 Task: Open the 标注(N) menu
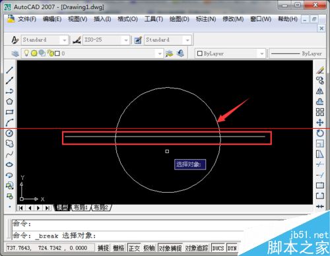206,19
